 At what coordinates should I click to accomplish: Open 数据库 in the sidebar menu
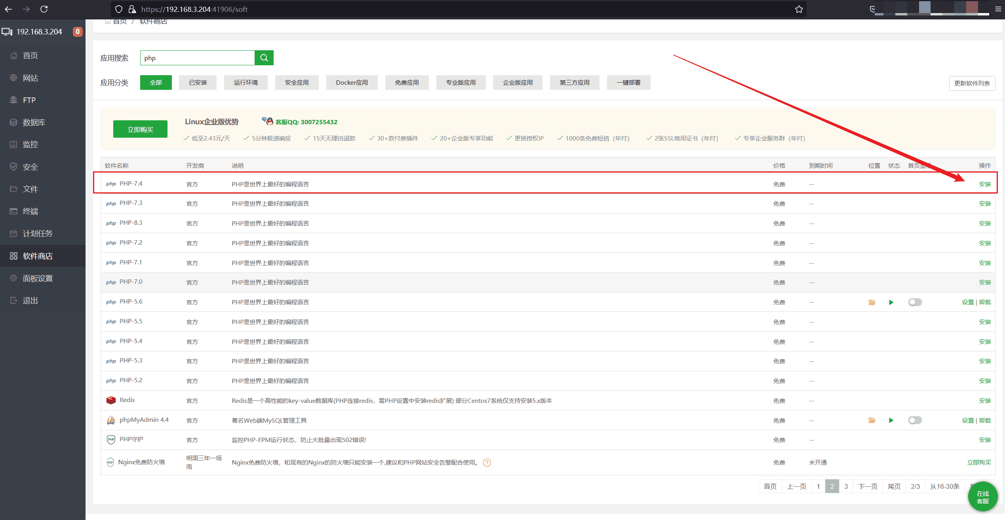click(x=34, y=122)
